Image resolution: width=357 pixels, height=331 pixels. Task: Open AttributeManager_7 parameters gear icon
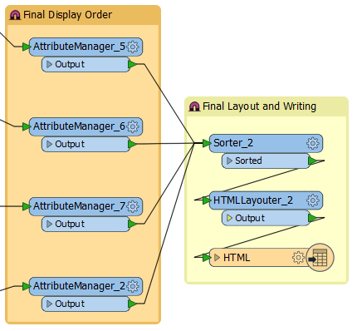(133, 206)
